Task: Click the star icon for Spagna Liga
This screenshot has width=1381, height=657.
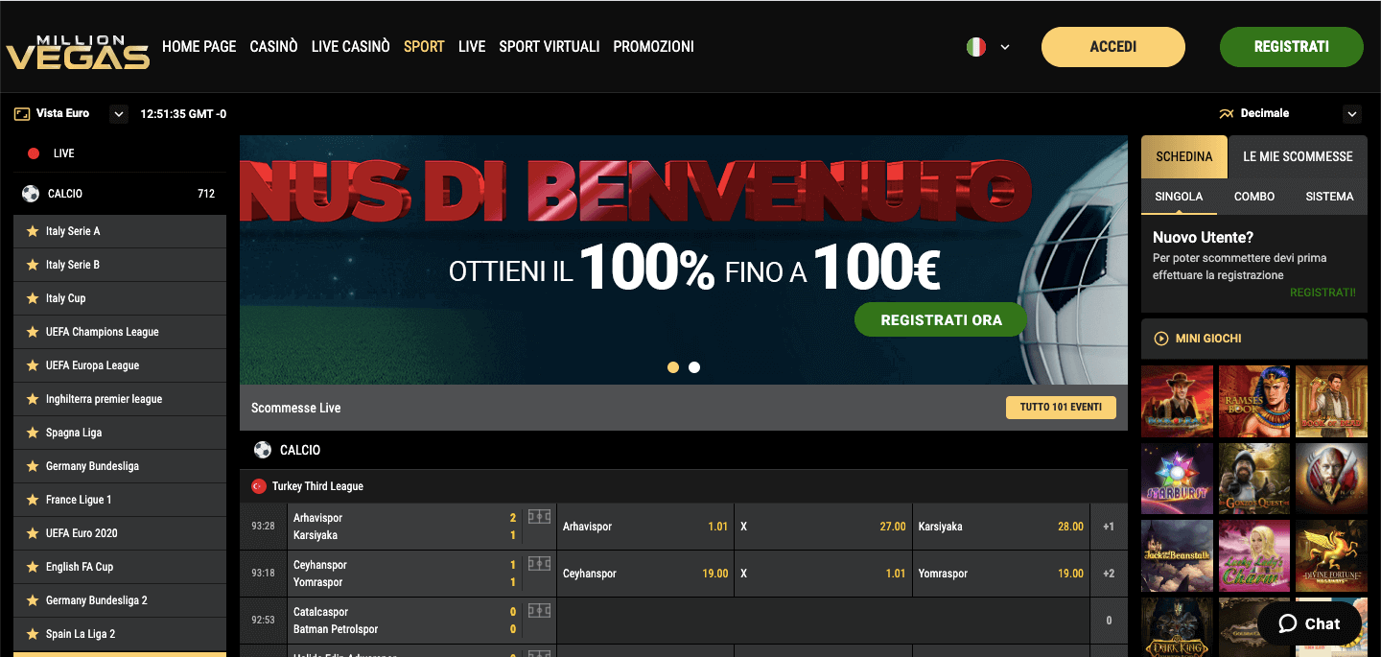Action: pos(33,433)
